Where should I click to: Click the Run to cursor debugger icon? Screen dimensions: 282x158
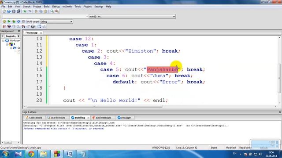click(x=9, y=26)
